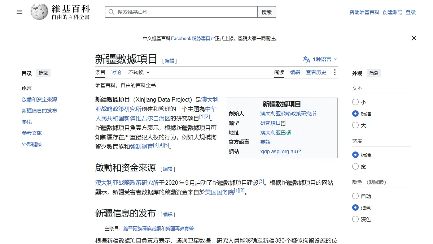This screenshot has width=433, height=244.
Task: Click the 登录 link
Action: click(x=411, y=12)
